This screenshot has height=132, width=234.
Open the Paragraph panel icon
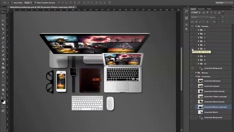tap(186, 29)
